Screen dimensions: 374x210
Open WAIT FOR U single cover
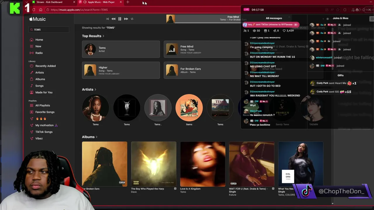[x=252, y=164]
